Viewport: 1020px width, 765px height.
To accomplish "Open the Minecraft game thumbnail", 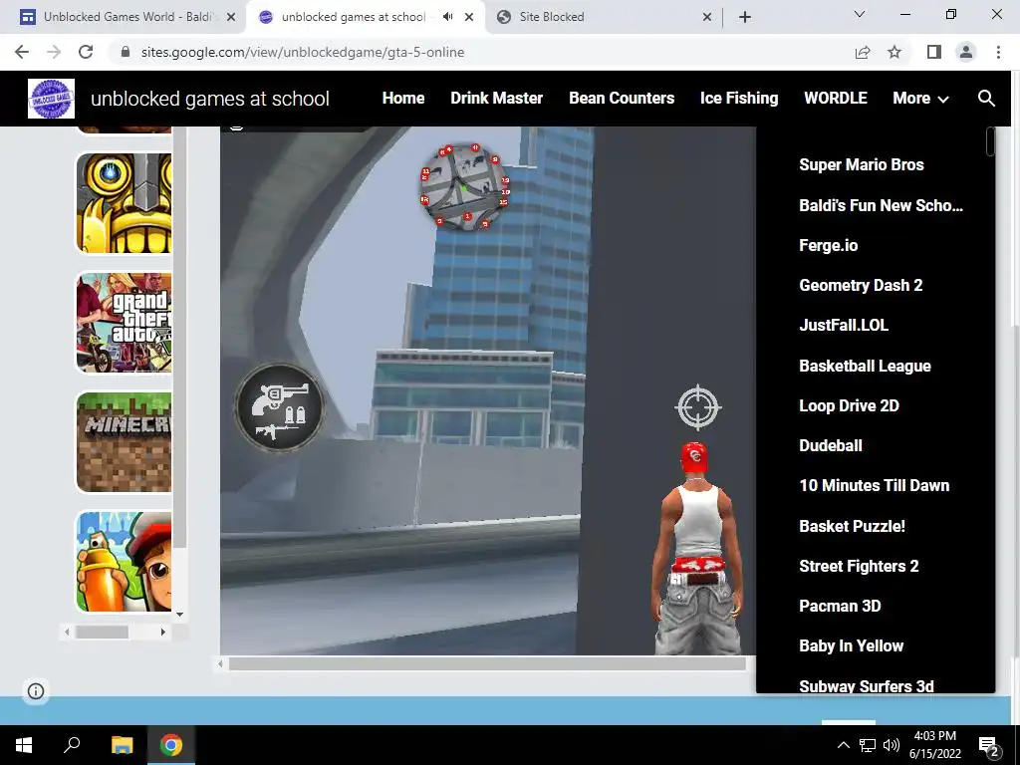I will 125,442.
